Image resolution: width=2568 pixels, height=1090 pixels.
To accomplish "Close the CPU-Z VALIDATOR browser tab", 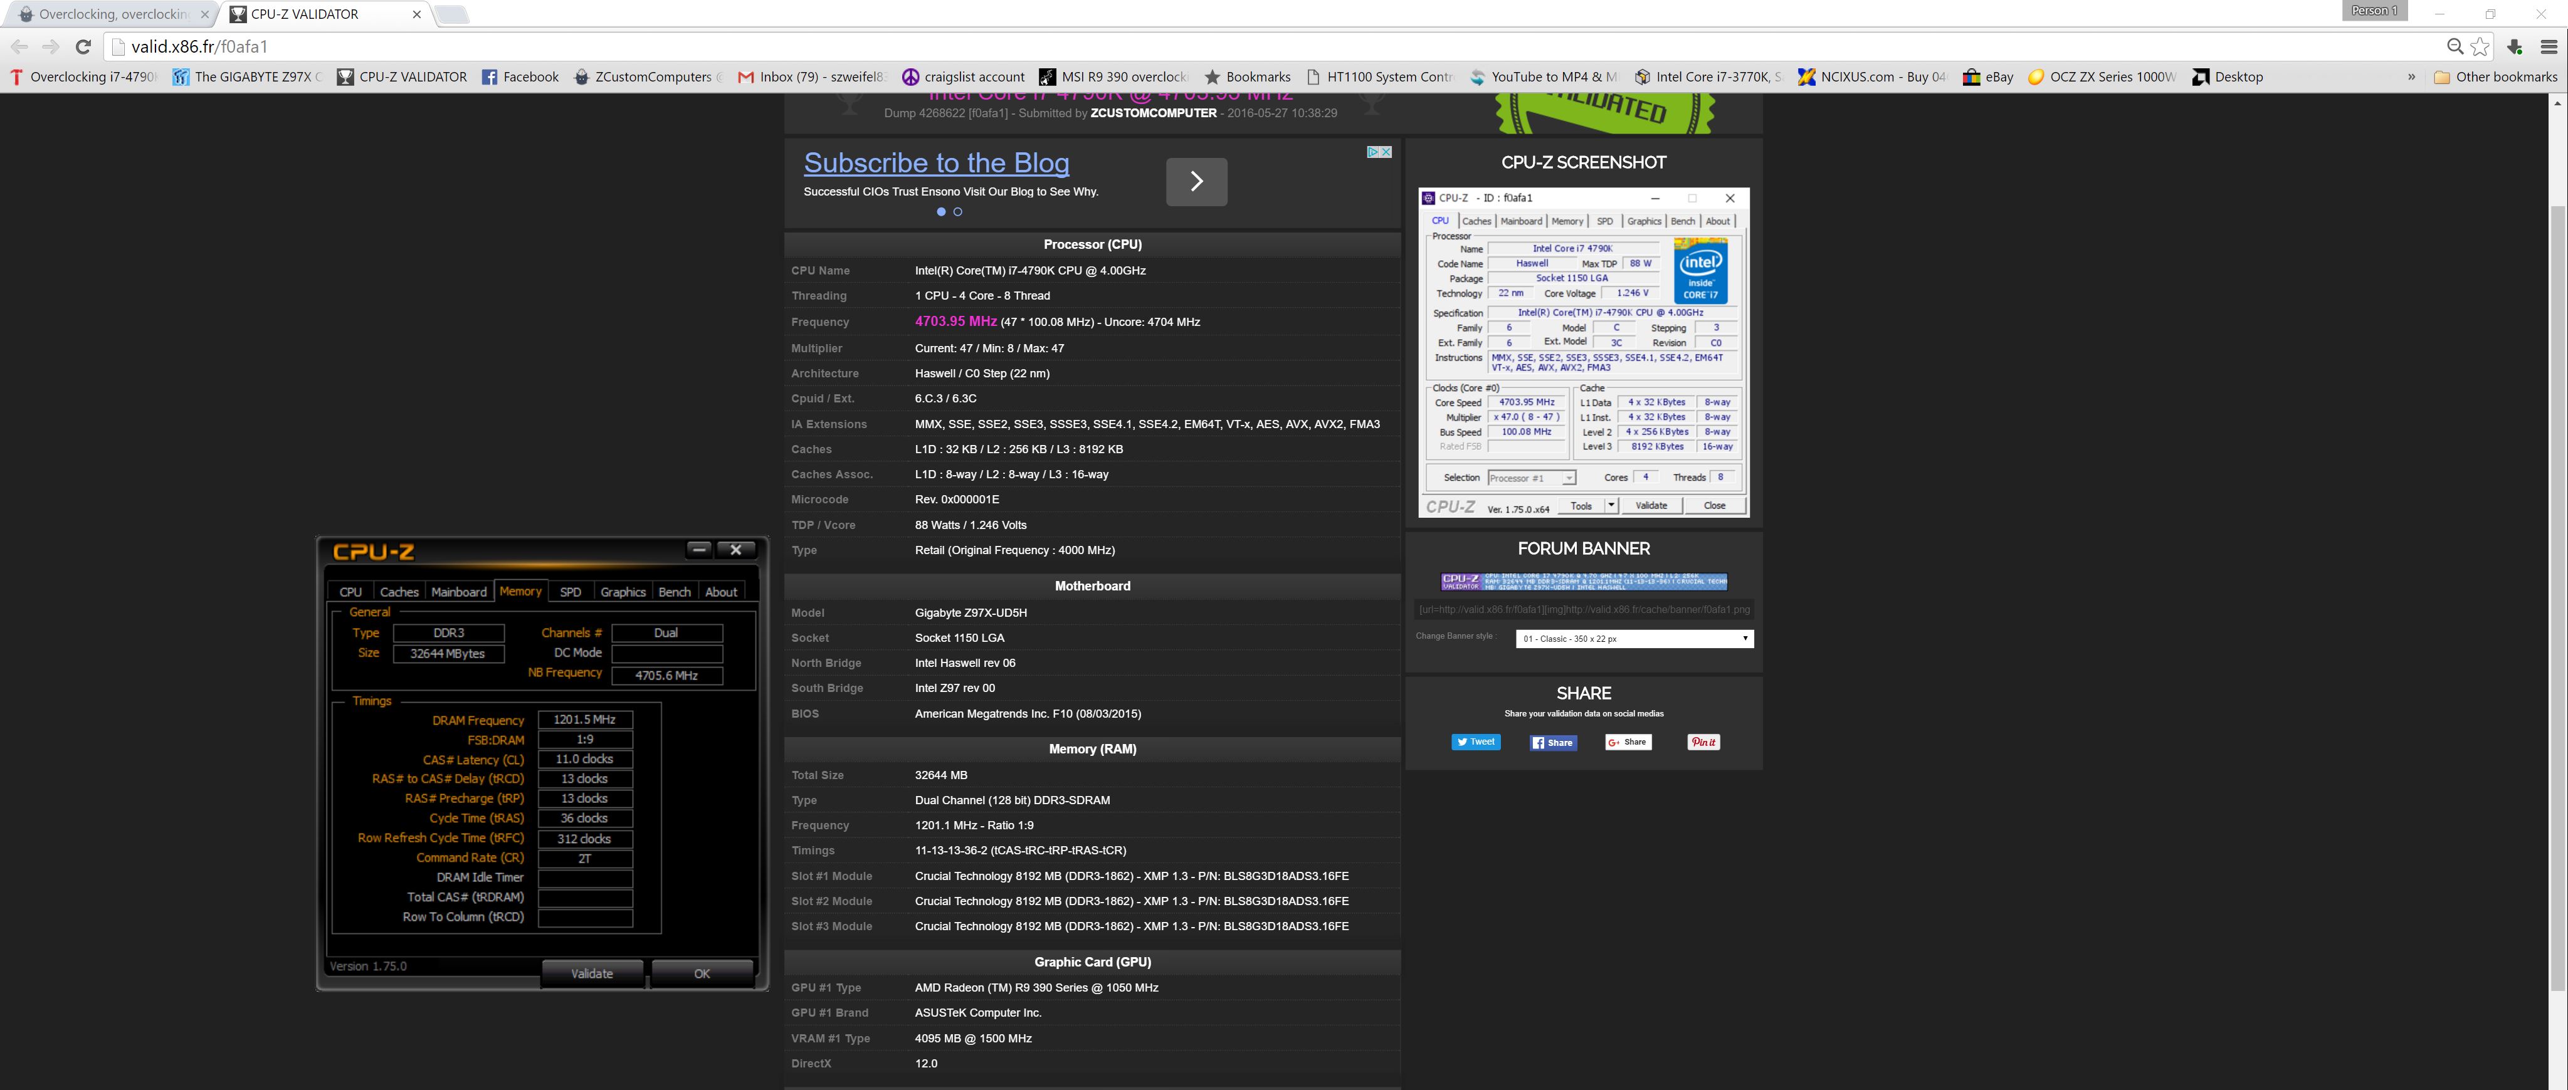I will click(417, 14).
